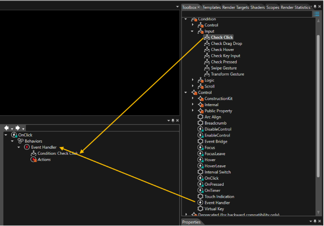Select the Arc Align icon

(x=200, y=117)
